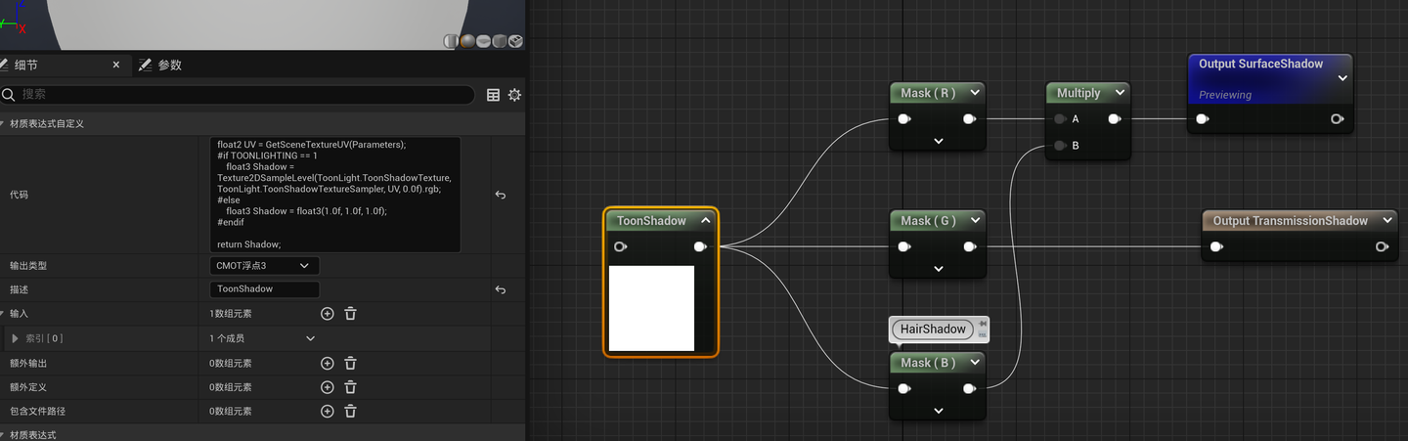Click the Multiply node B input pin

[x=1061, y=146]
